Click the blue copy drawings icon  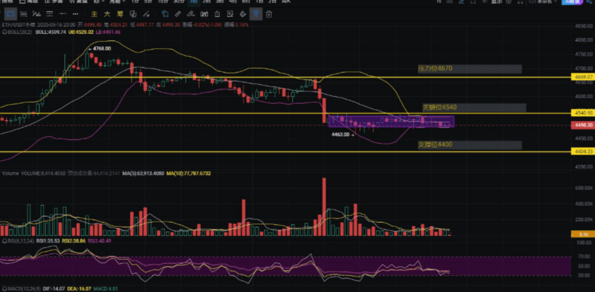coord(165,14)
